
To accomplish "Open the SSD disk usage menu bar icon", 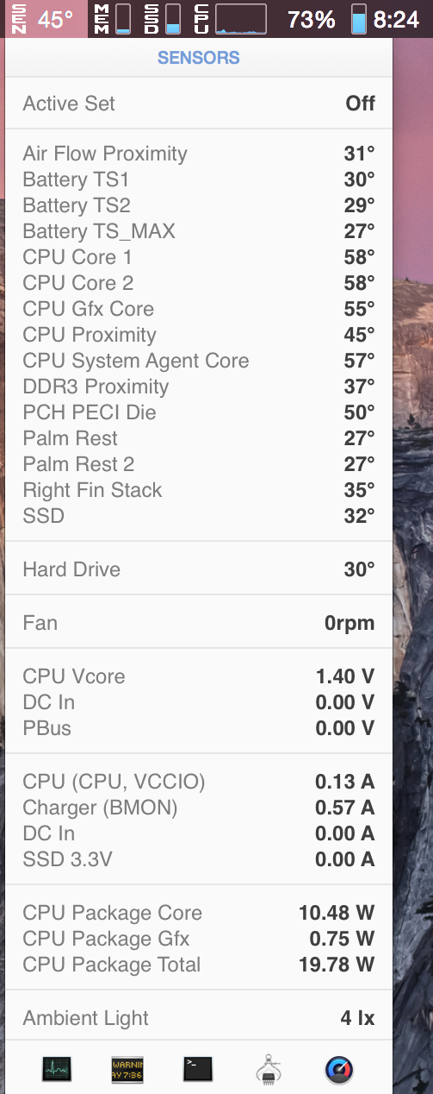I will [163, 18].
